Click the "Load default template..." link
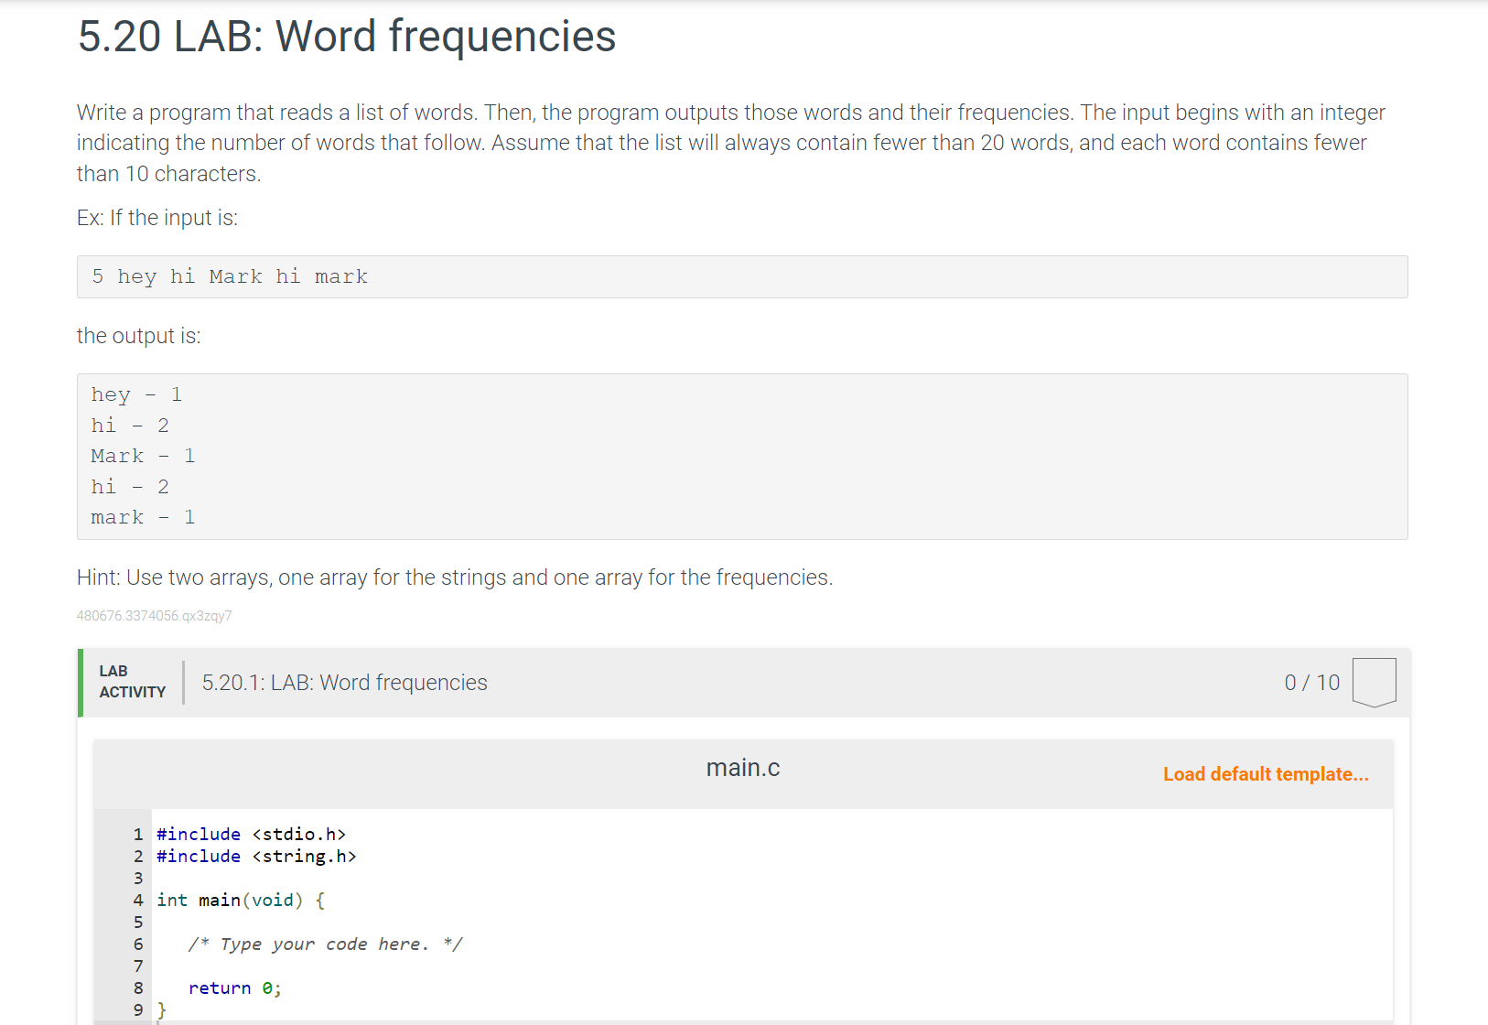Screen dimensions: 1488x1025 (x=1266, y=774)
